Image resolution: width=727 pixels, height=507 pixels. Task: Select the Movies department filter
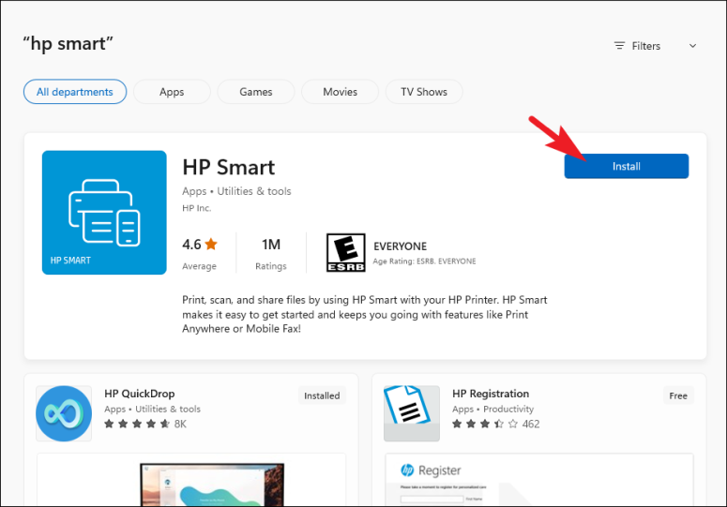(x=340, y=92)
